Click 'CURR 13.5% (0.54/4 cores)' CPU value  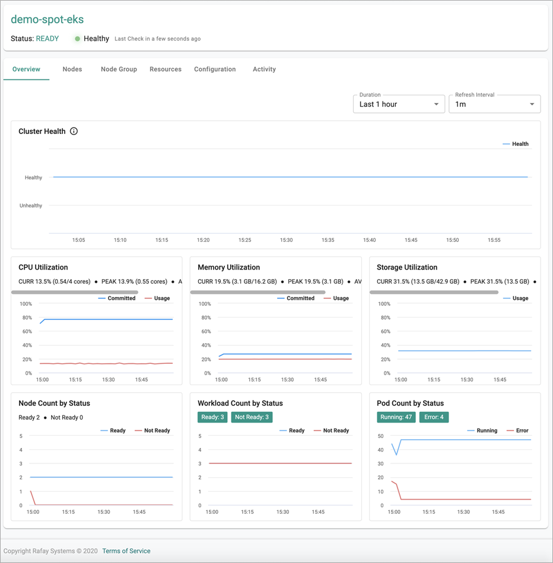click(x=55, y=281)
